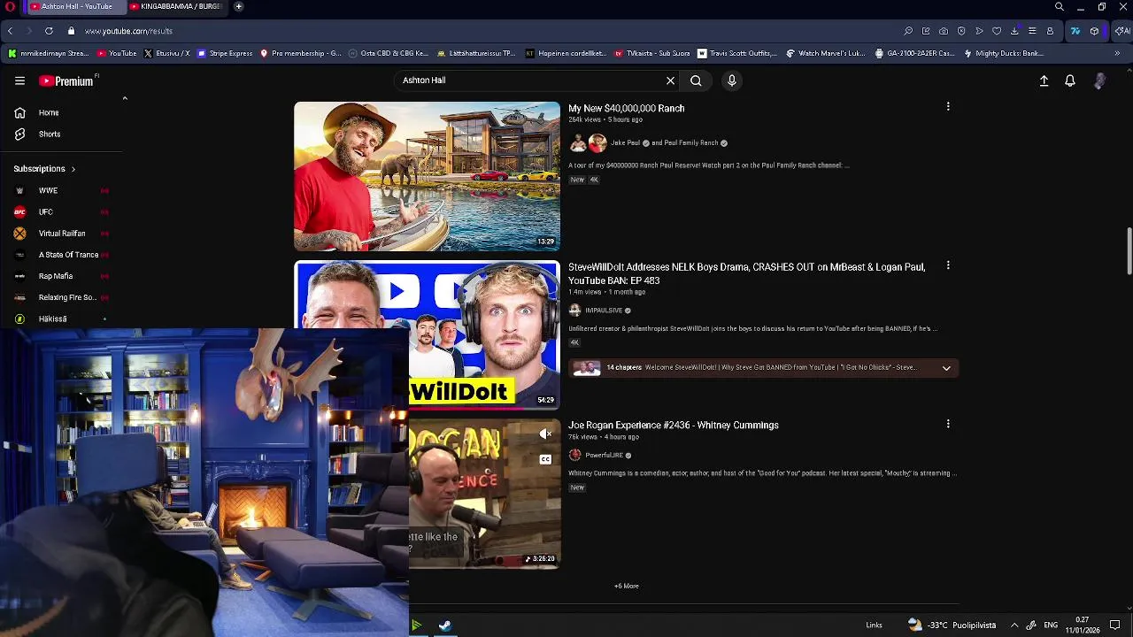The height and width of the screenshot is (637, 1133).
Task: Toggle captions on Joe Rogan preview
Action: tap(545, 459)
